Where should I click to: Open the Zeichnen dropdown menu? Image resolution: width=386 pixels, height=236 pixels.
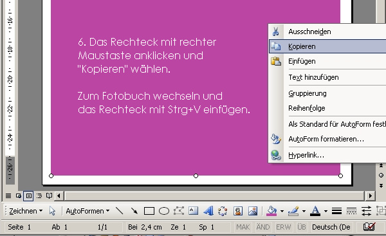tap(26, 211)
